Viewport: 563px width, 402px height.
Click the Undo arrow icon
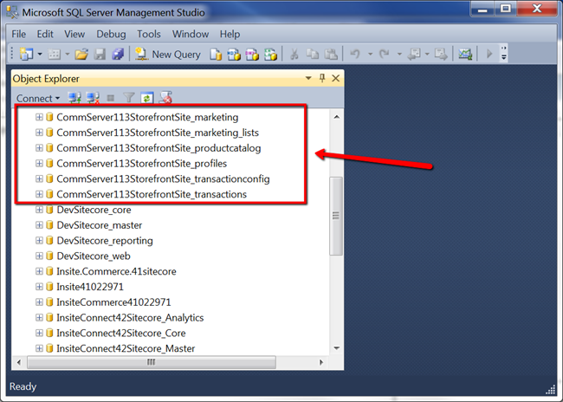pos(355,55)
